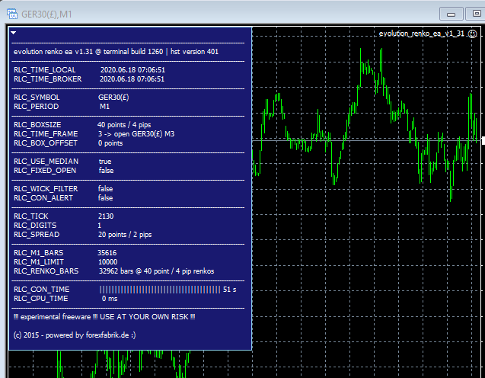The image size is (485, 378).
Task: Click the spread value 20 points / 2 pips
Action: pyautogui.click(x=125, y=235)
